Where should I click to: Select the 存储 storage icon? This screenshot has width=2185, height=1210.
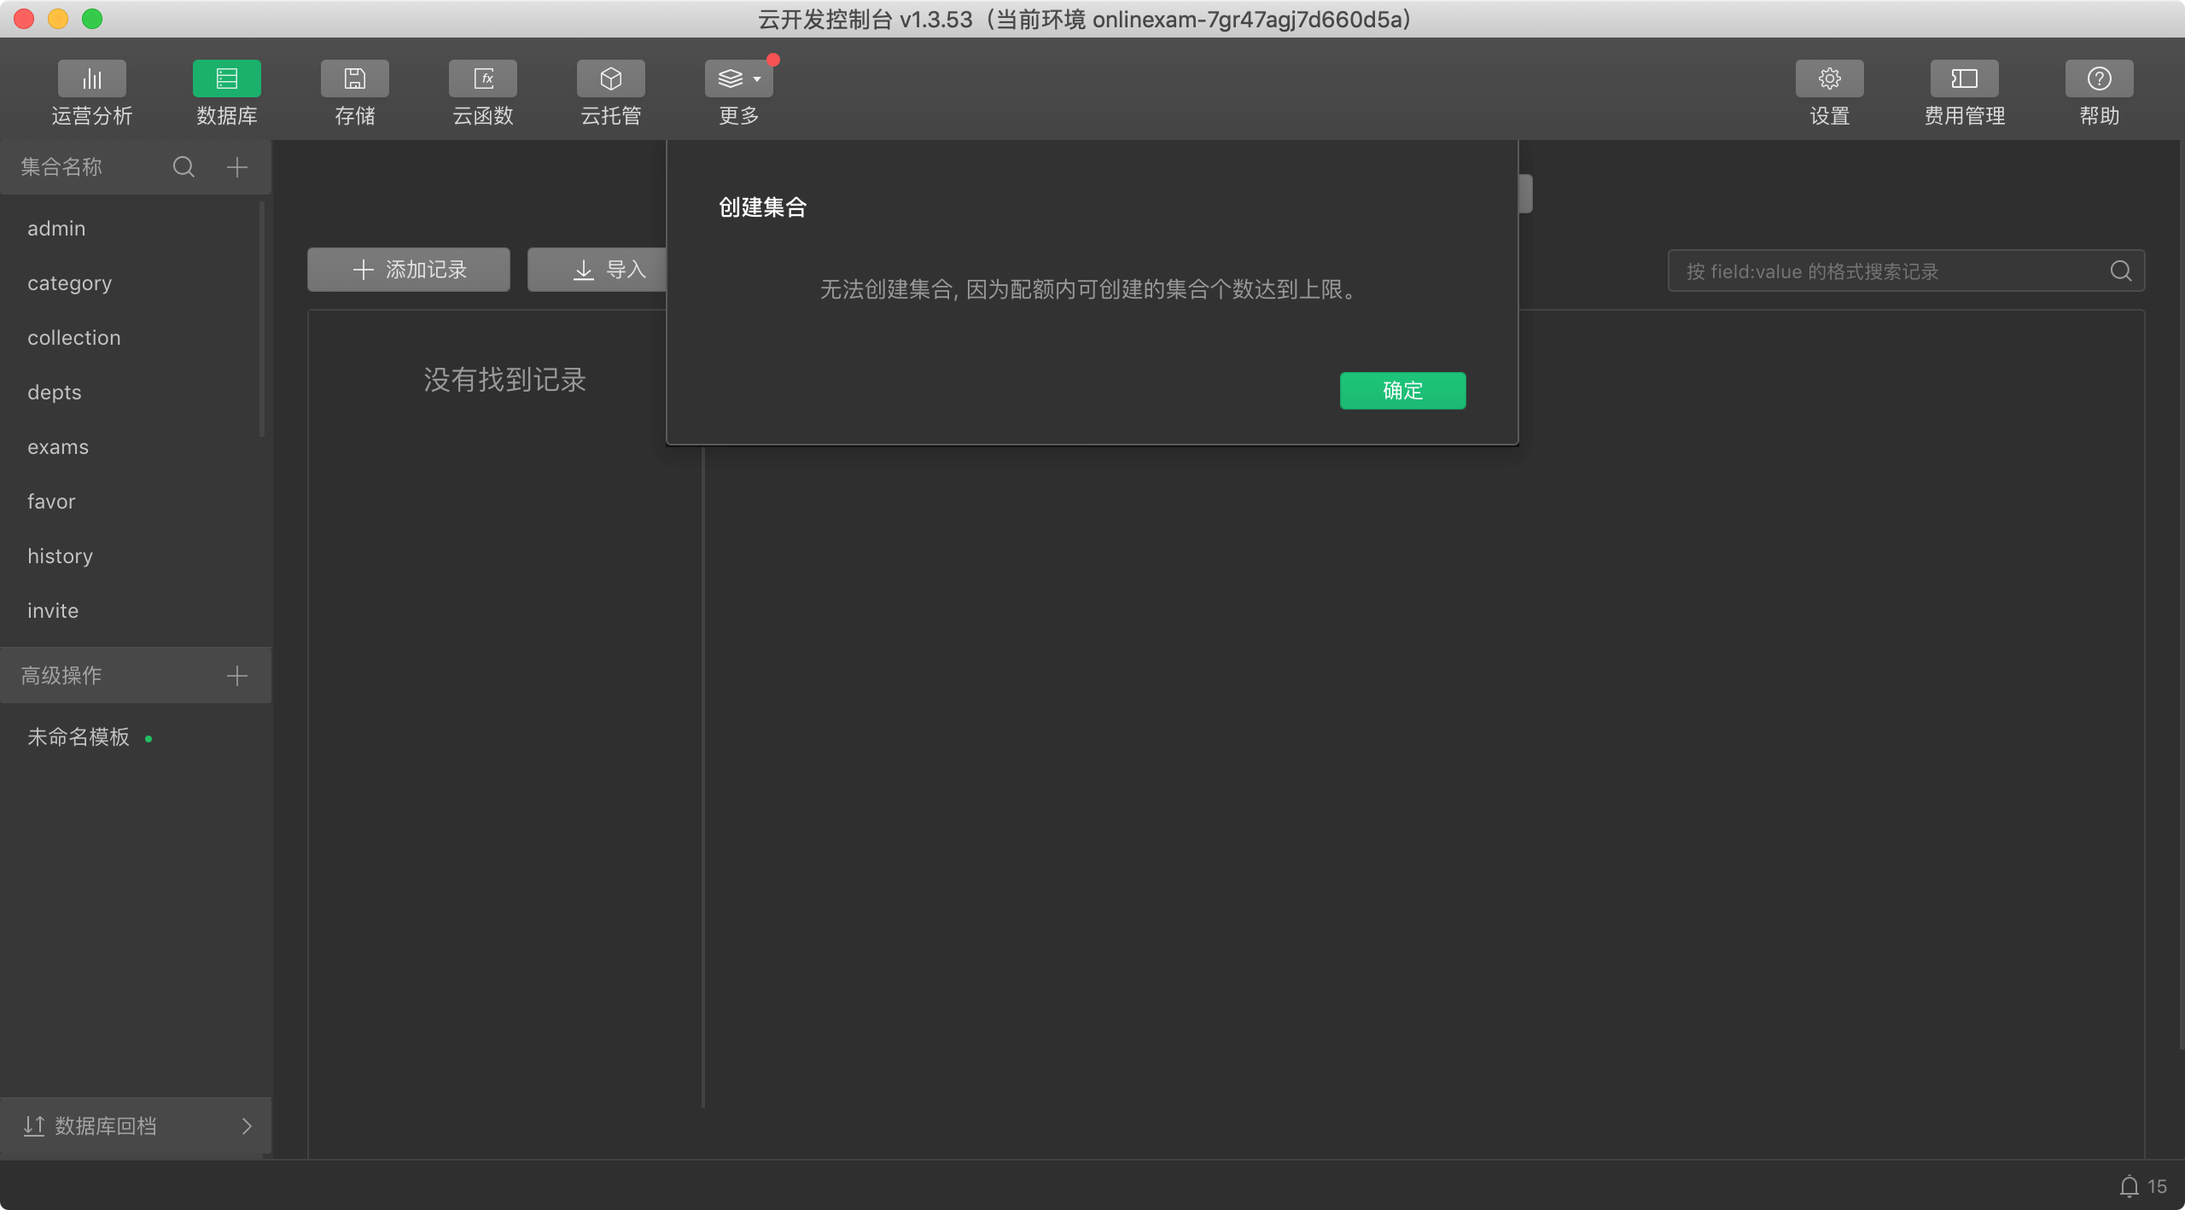tap(354, 79)
